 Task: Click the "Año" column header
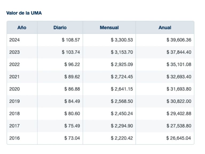pyautogui.click(x=22, y=27)
